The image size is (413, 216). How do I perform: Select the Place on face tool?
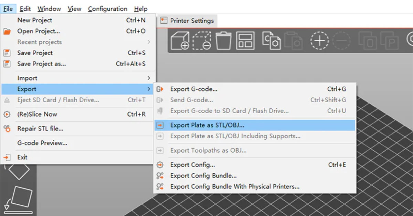click(19, 199)
